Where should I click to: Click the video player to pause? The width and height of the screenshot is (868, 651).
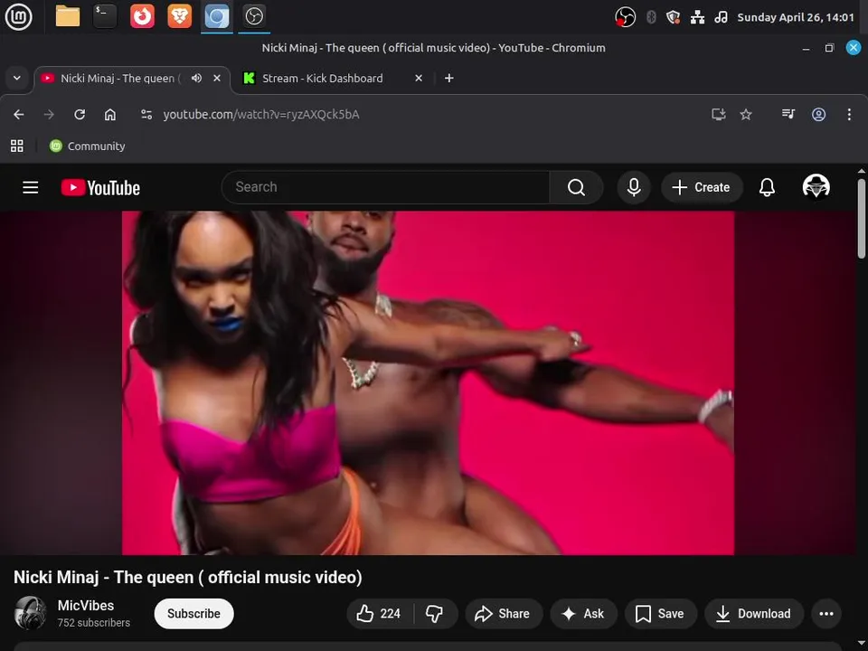428,382
